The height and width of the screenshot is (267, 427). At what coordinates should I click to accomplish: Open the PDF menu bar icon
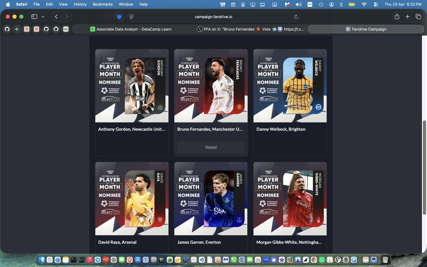310,4
